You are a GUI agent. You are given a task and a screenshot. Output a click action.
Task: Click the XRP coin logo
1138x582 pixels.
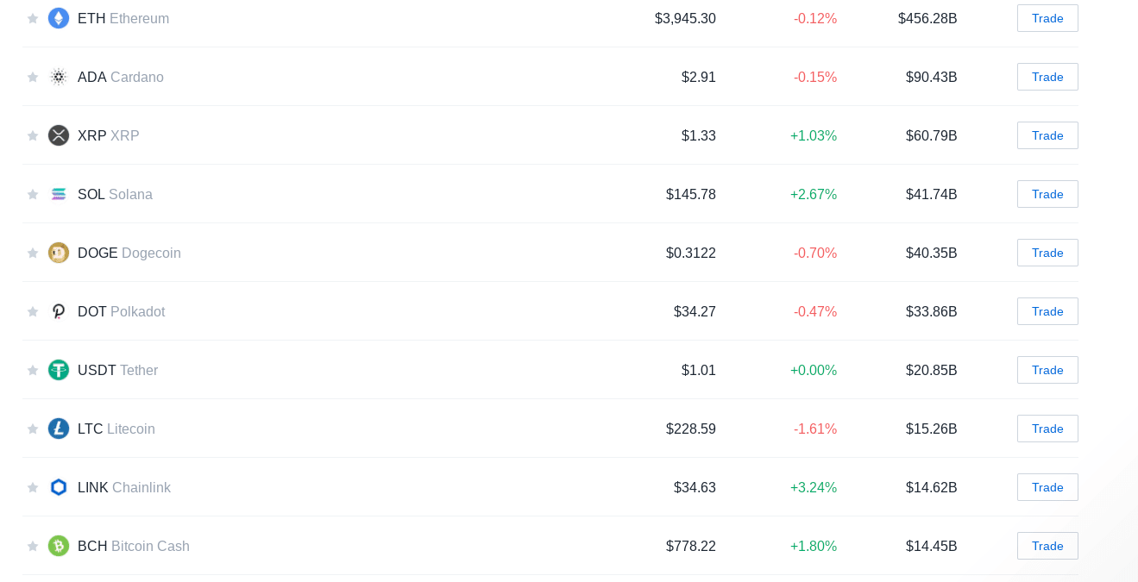(x=59, y=135)
